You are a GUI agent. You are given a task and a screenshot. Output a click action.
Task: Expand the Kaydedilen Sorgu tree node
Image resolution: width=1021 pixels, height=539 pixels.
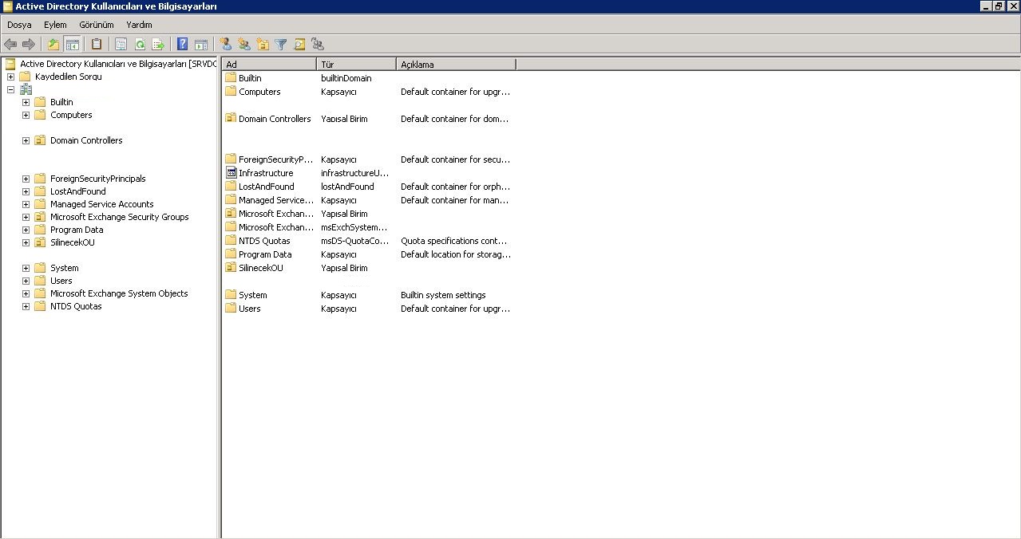click(x=10, y=77)
